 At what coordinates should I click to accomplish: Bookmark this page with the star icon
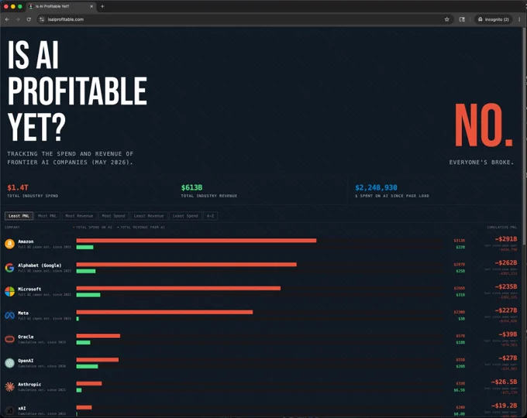coord(446,19)
